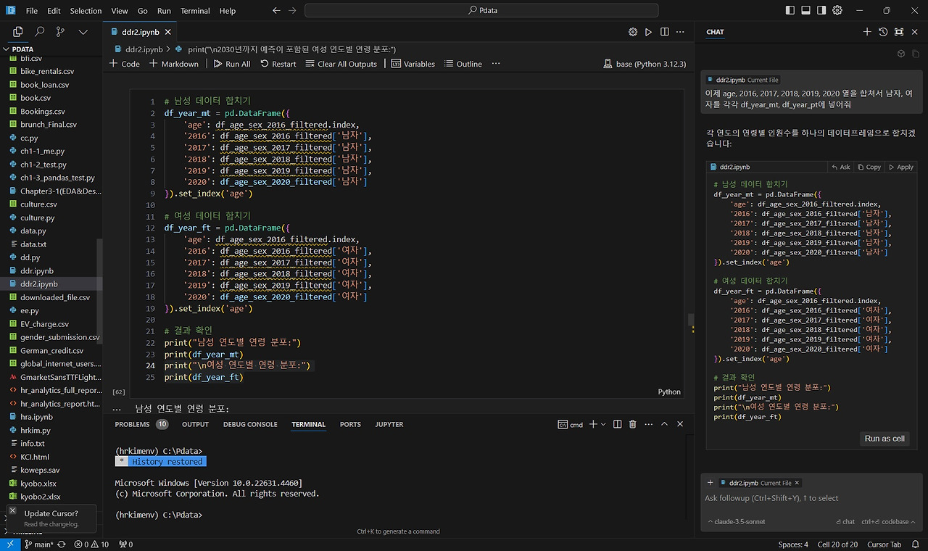Image resolution: width=928 pixels, height=551 pixels.
Task: Start a new chat with the plus icon
Action: (867, 32)
